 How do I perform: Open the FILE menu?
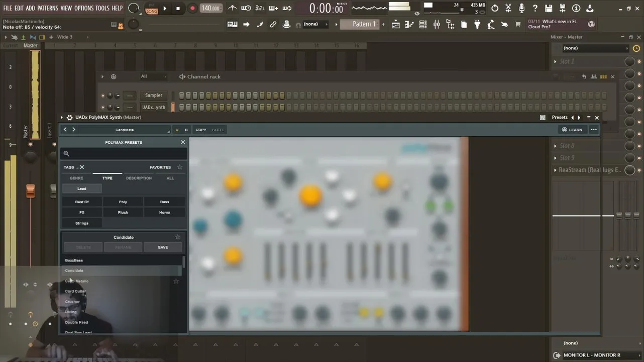(x=8, y=8)
